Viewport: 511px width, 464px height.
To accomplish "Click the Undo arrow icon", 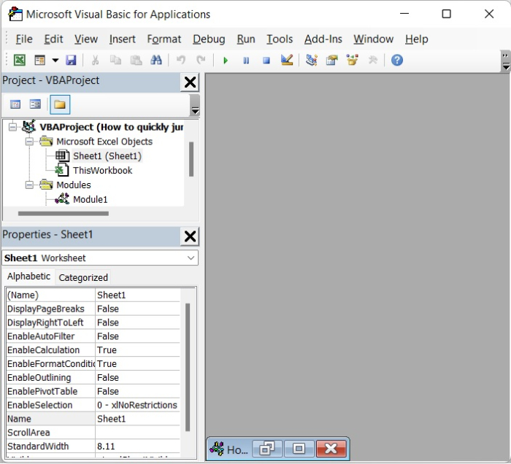I will click(181, 61).
